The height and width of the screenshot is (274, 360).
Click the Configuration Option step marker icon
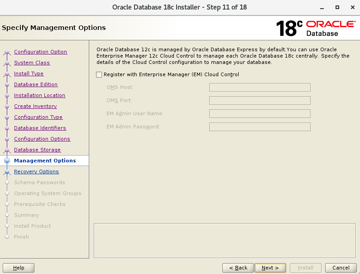pyautogui.click(x=7, y=52)
